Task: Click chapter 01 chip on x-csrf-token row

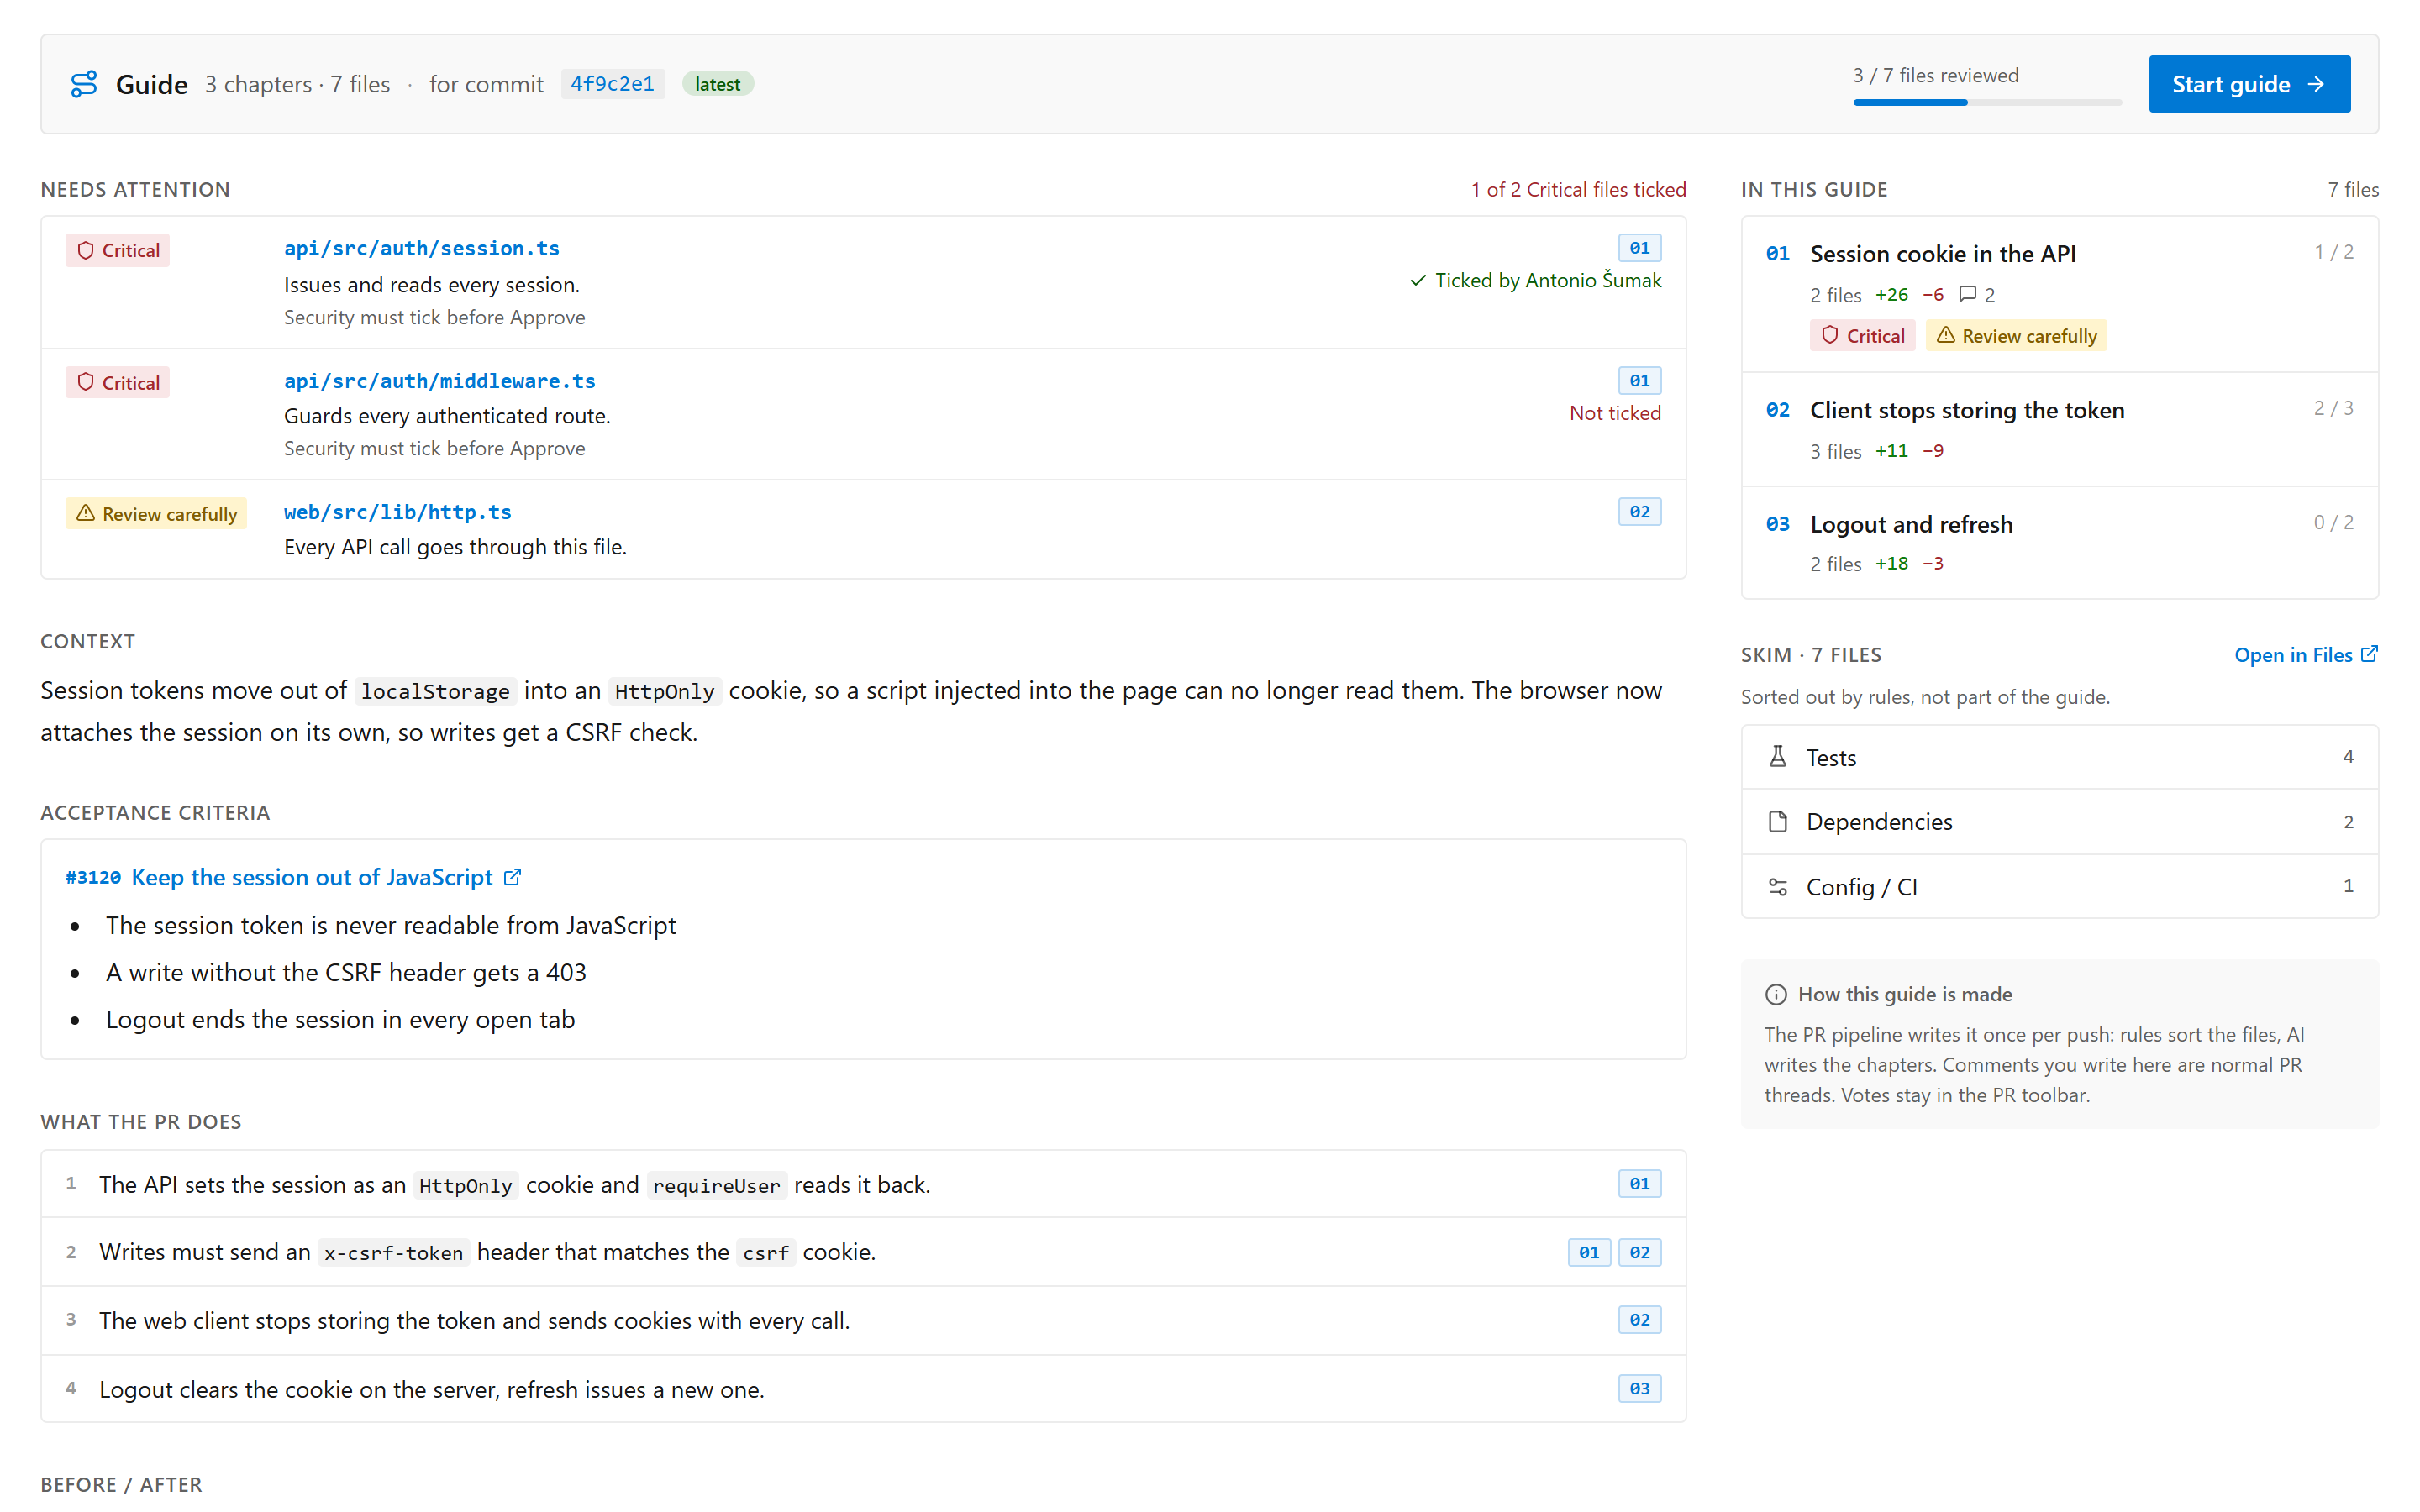Action: [x=1589, y=1252]
